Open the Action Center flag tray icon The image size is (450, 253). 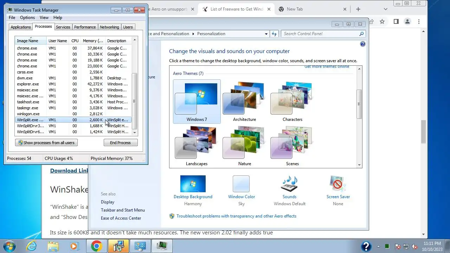point(398,246)
